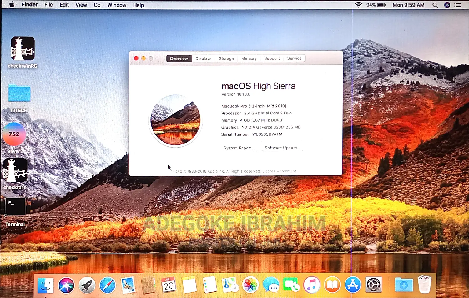Minimize About This Mac with yellow button
This screenshot has width=469, height=298.
[x=144, y=58]
